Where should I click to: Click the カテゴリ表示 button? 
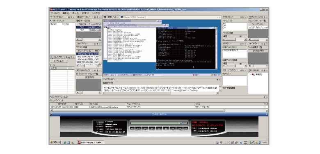point(59,61)
